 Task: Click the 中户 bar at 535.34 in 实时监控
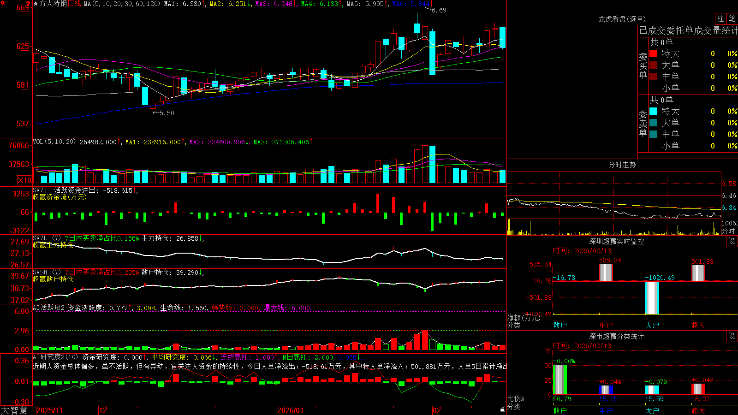coord(606,273)
